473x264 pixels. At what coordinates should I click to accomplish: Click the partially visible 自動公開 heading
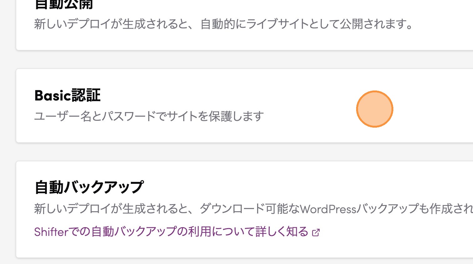pyautogui.click(x=64, y=4)
